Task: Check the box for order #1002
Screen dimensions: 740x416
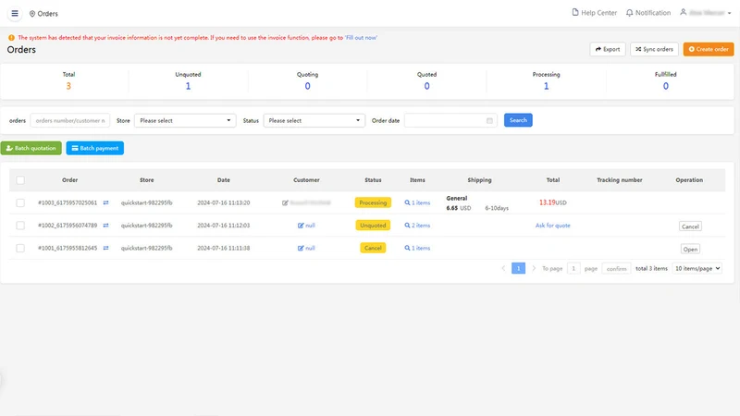Action: click(x=20, y=226)
